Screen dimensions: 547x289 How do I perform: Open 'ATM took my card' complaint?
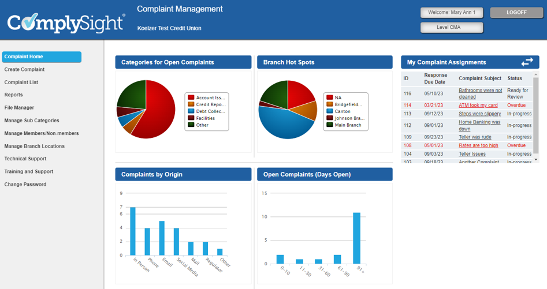tap(478, 106)
